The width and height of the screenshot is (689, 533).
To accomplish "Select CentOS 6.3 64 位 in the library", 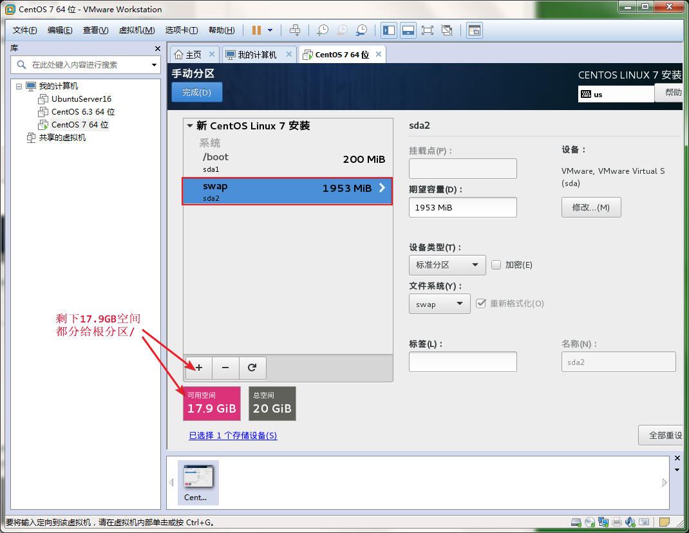I will click(x=83, y=111).
